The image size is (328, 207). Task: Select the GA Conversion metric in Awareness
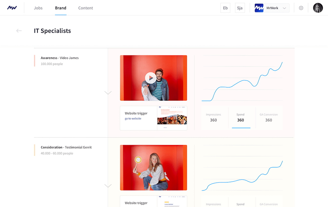(x=268, y=117)
